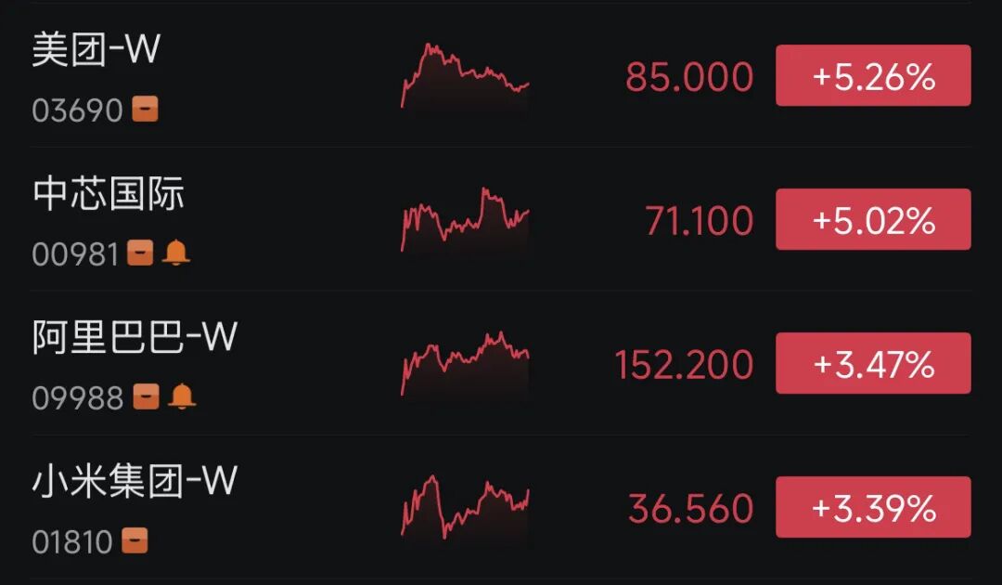This screenshot has height=585, width=1002.
Task: Toggle the +3.47% change display
Action: coord(873,364)
